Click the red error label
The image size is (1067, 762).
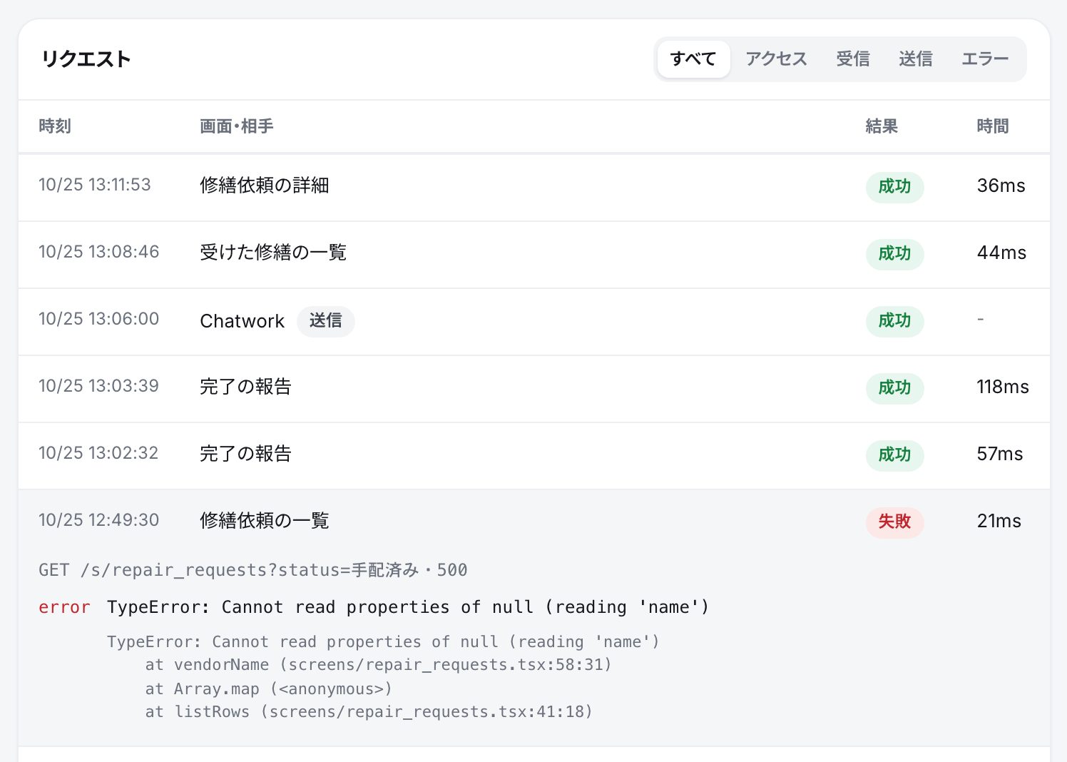64,607
